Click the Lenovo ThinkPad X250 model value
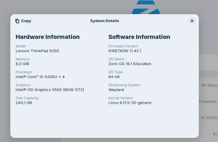 (37, 51)
